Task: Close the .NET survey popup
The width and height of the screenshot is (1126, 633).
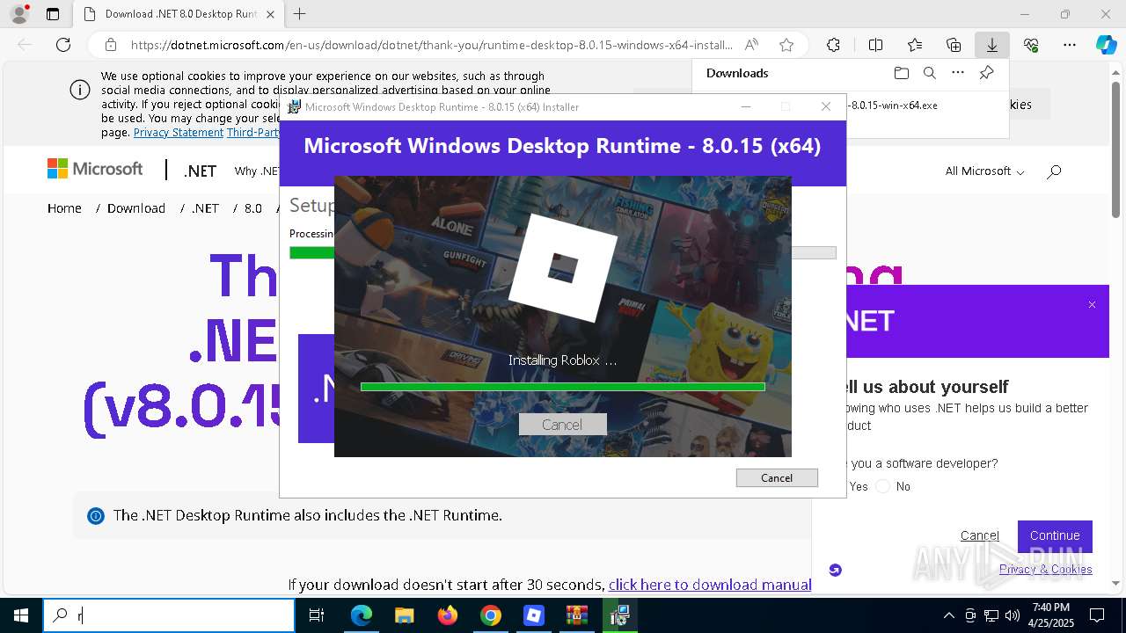Action: (x=1092, y=305)
